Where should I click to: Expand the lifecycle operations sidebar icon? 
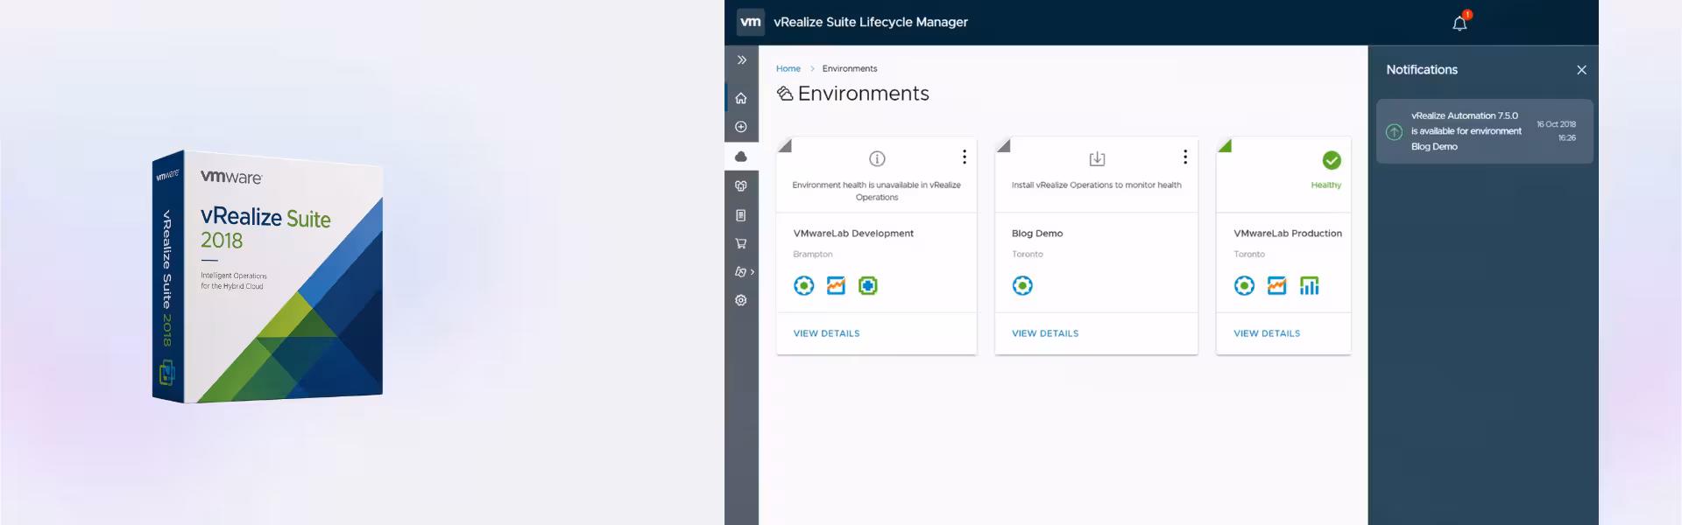pyautogui.click(x=744, y=272)
